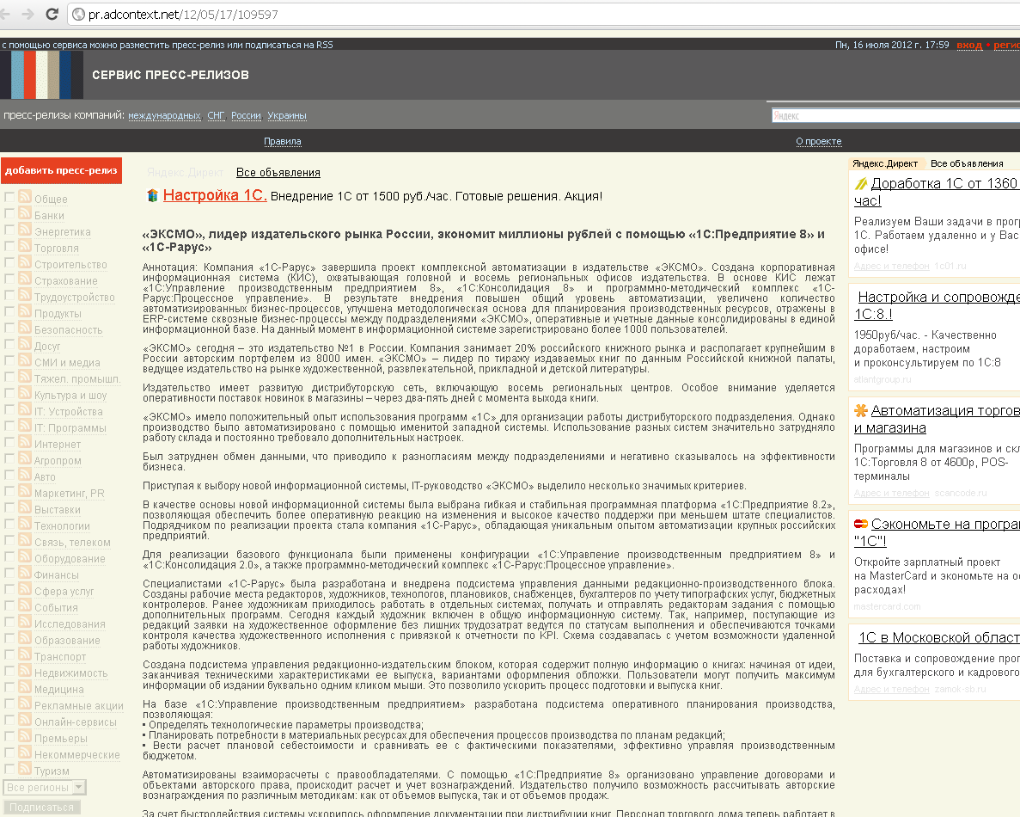Open RSS feed icon for Банки
1020x817 pixels.
pos(25,213)
